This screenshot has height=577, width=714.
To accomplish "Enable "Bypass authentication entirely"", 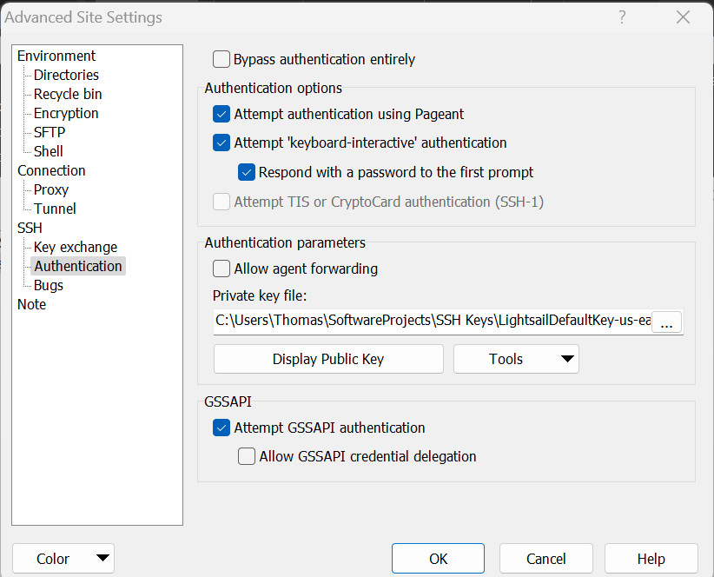I will coord(221,59).
